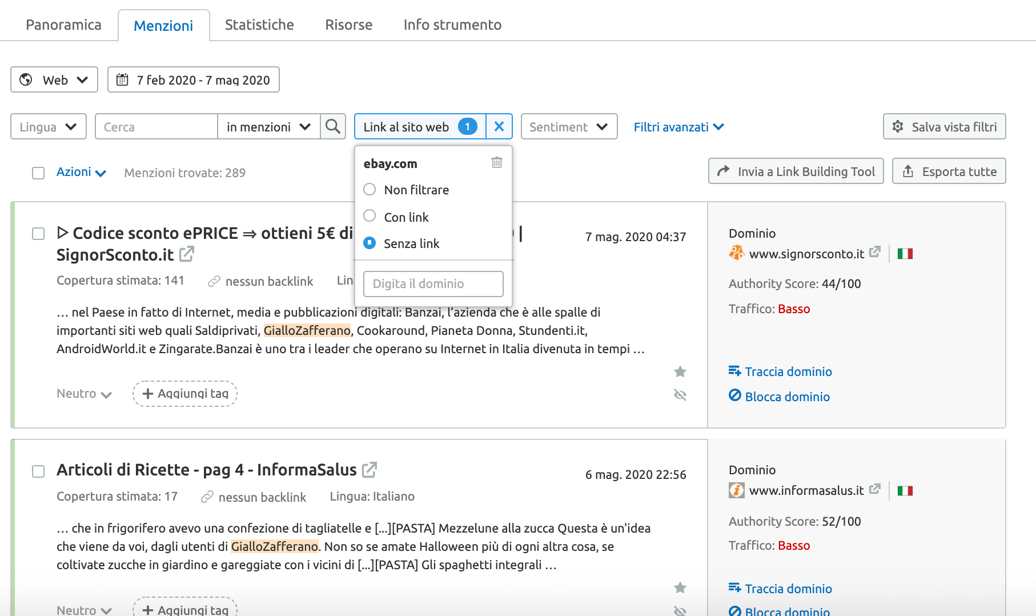Select the Senza link radio option
This screenshot has height=616, width=1036.
click(370, 243)
